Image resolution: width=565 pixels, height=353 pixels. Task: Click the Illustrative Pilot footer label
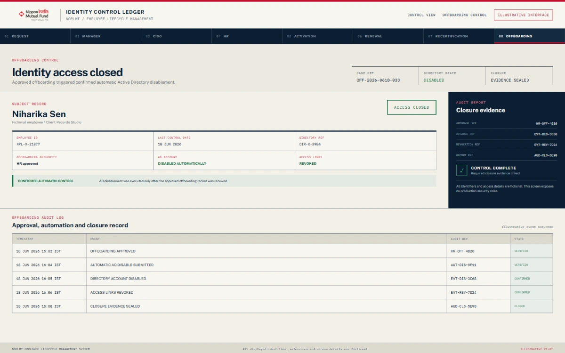pyautogui.click(x=537, y=349)
